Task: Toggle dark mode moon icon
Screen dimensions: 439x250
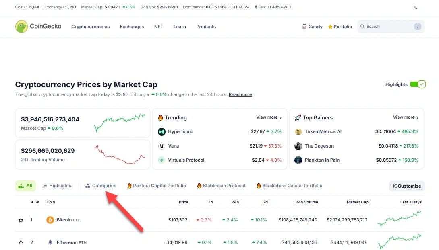Action: pos(416,7)
